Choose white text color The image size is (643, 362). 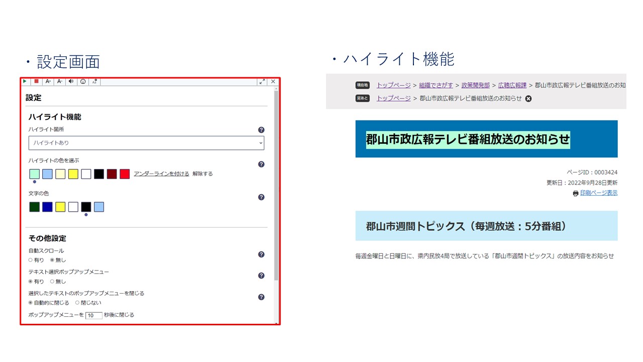(x=73, y=207)
